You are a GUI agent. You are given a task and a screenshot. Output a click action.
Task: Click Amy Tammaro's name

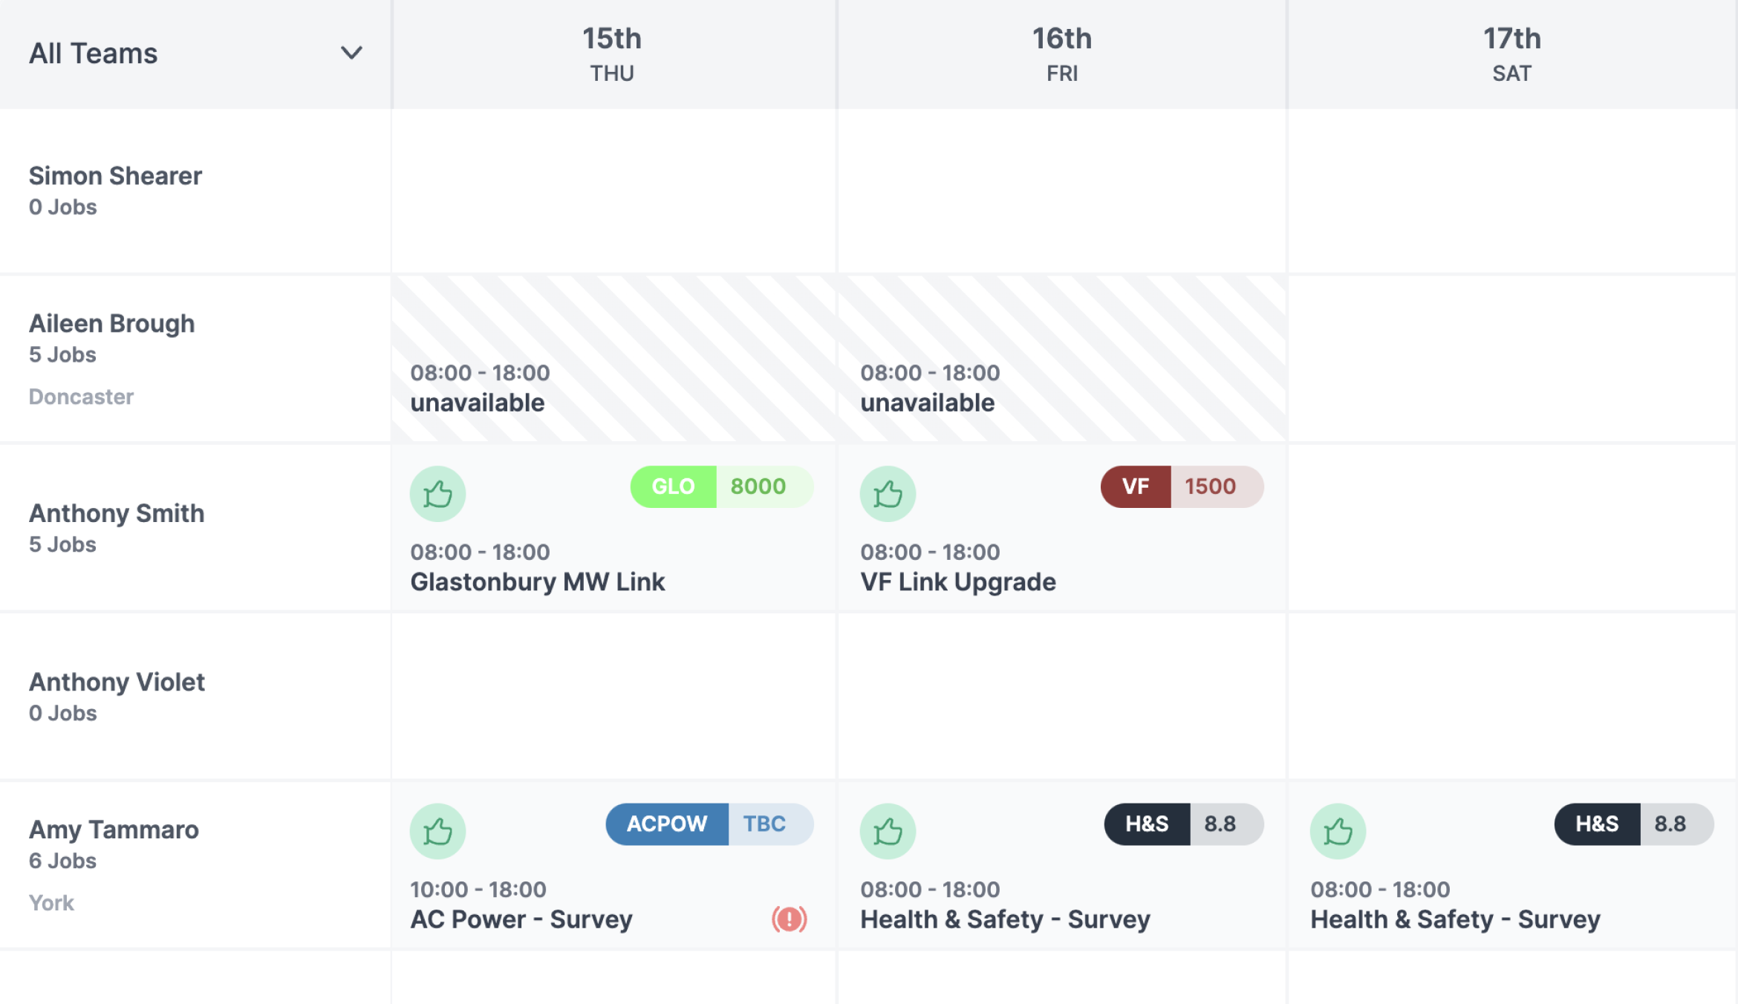click(114, 829)
